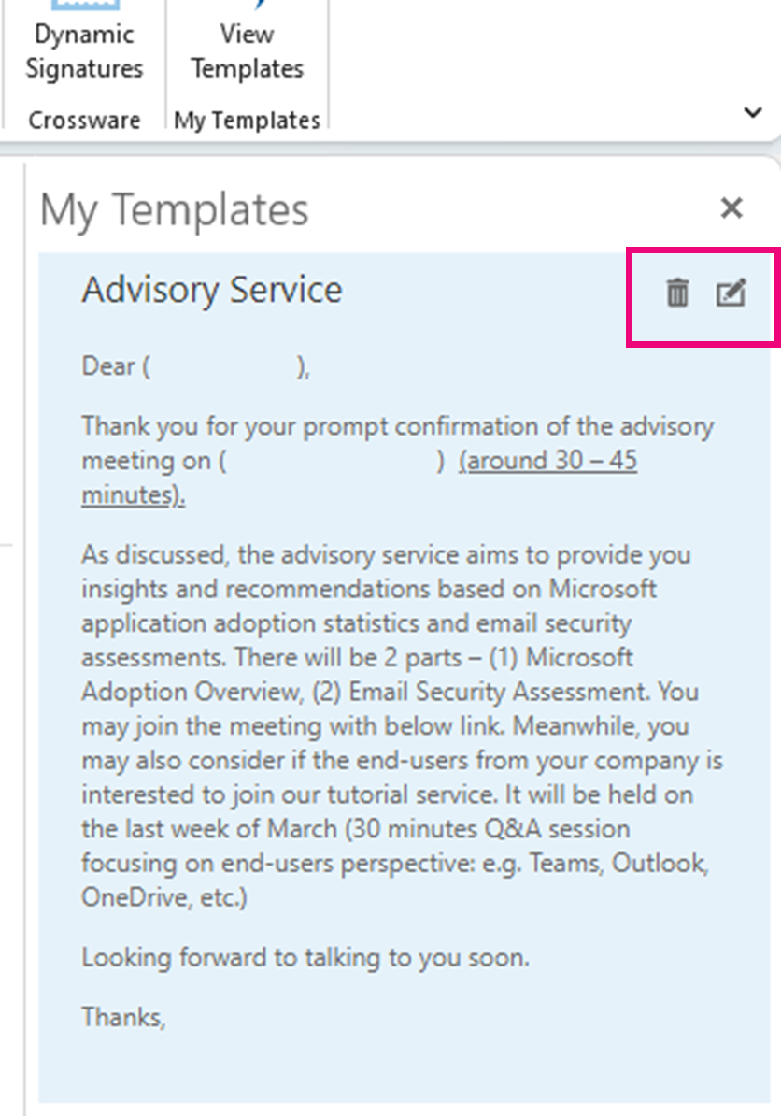Click the blank date placeholder after "meeting on"
This screenshot has height=1116, width=781.
point(332,461)
